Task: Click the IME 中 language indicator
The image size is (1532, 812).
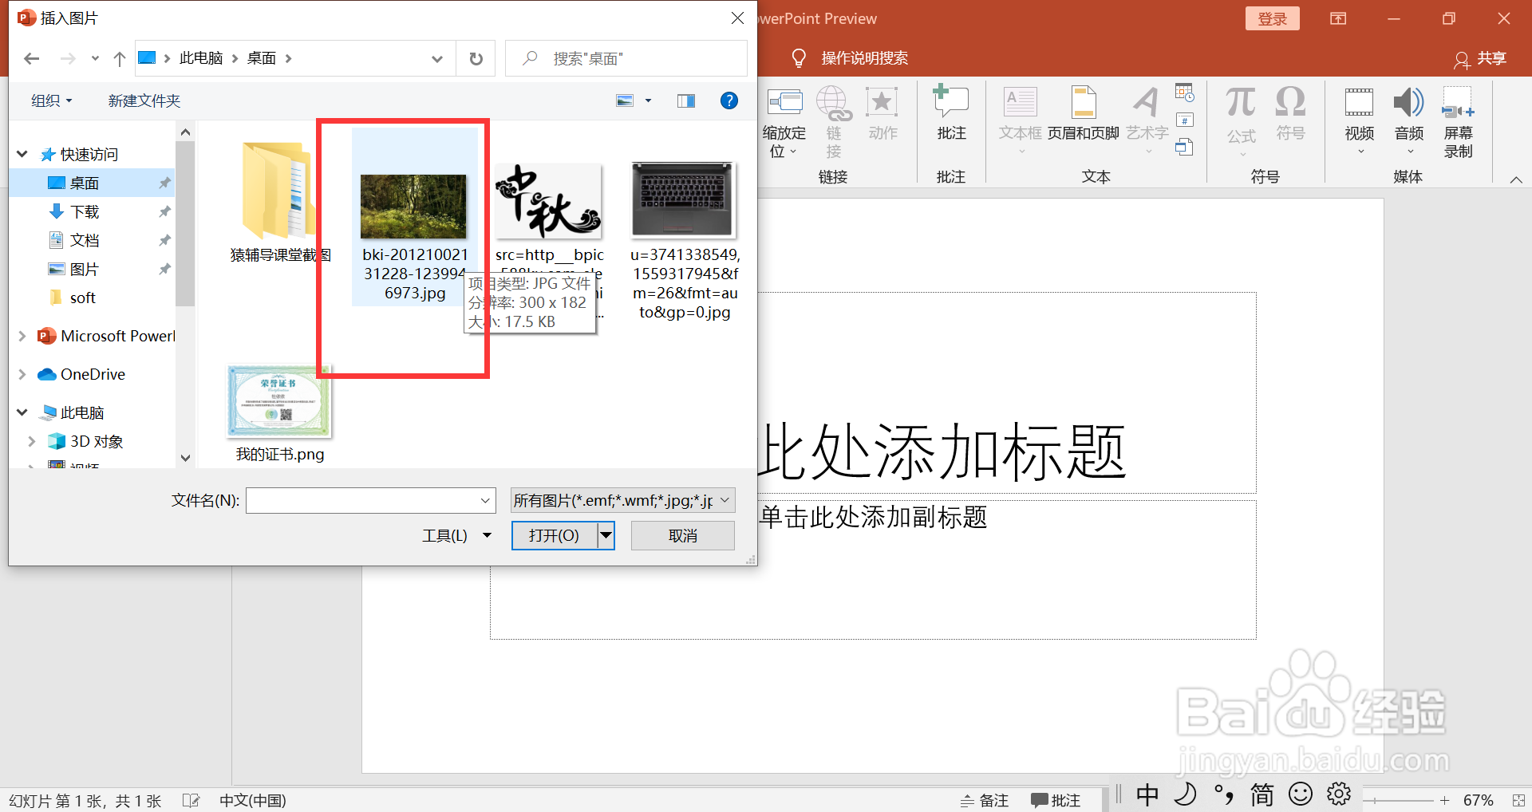Action: (1147, 794)
